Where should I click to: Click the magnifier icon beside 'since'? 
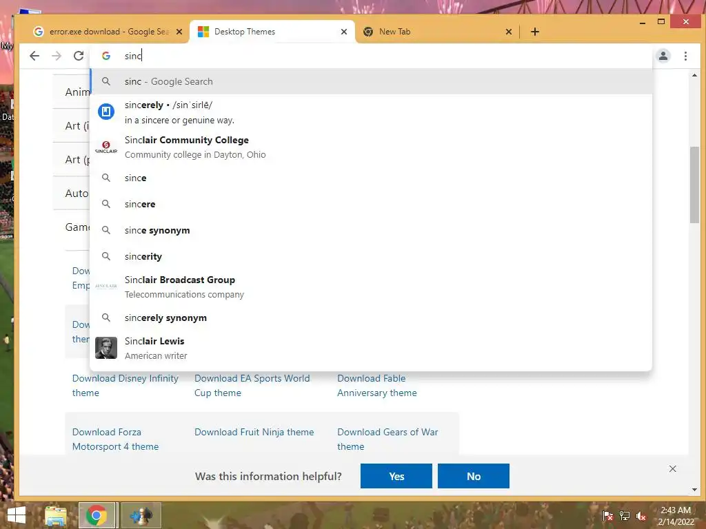coord(106,178)
